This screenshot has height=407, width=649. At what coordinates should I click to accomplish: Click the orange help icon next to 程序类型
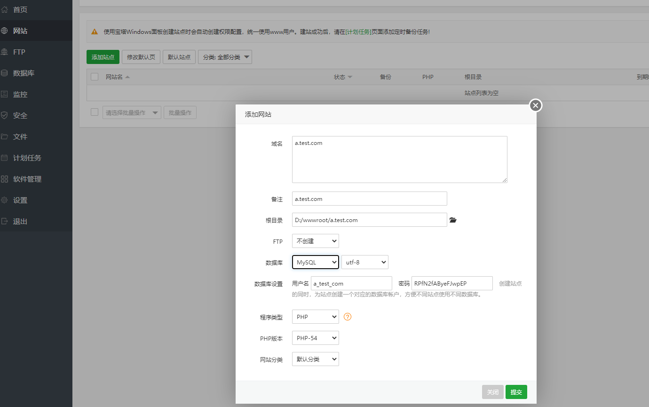348,317
